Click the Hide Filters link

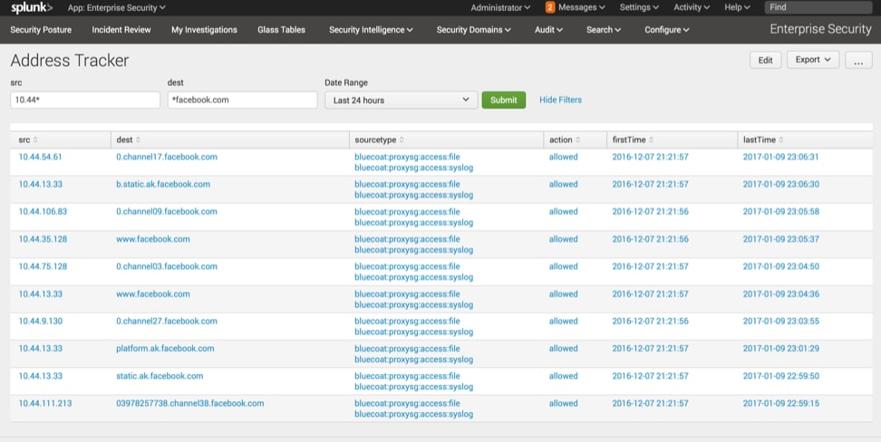pos(561,100)
